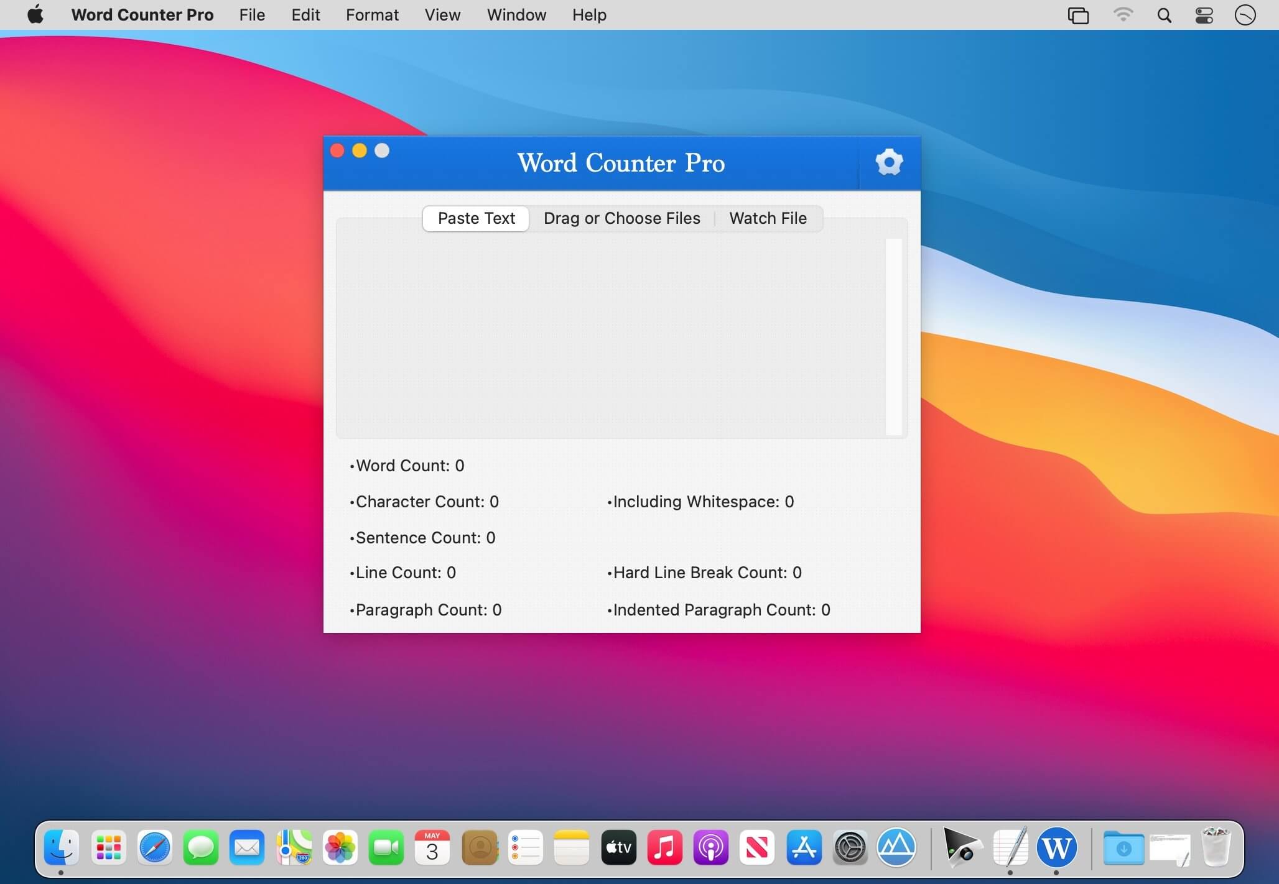Open the recent document stack in Dock

click(x=1170, y=849)
